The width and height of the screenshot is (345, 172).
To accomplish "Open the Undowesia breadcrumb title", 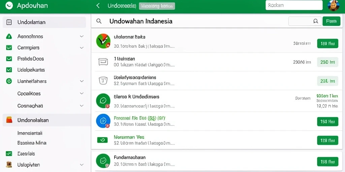I will [x=122, y=6].
